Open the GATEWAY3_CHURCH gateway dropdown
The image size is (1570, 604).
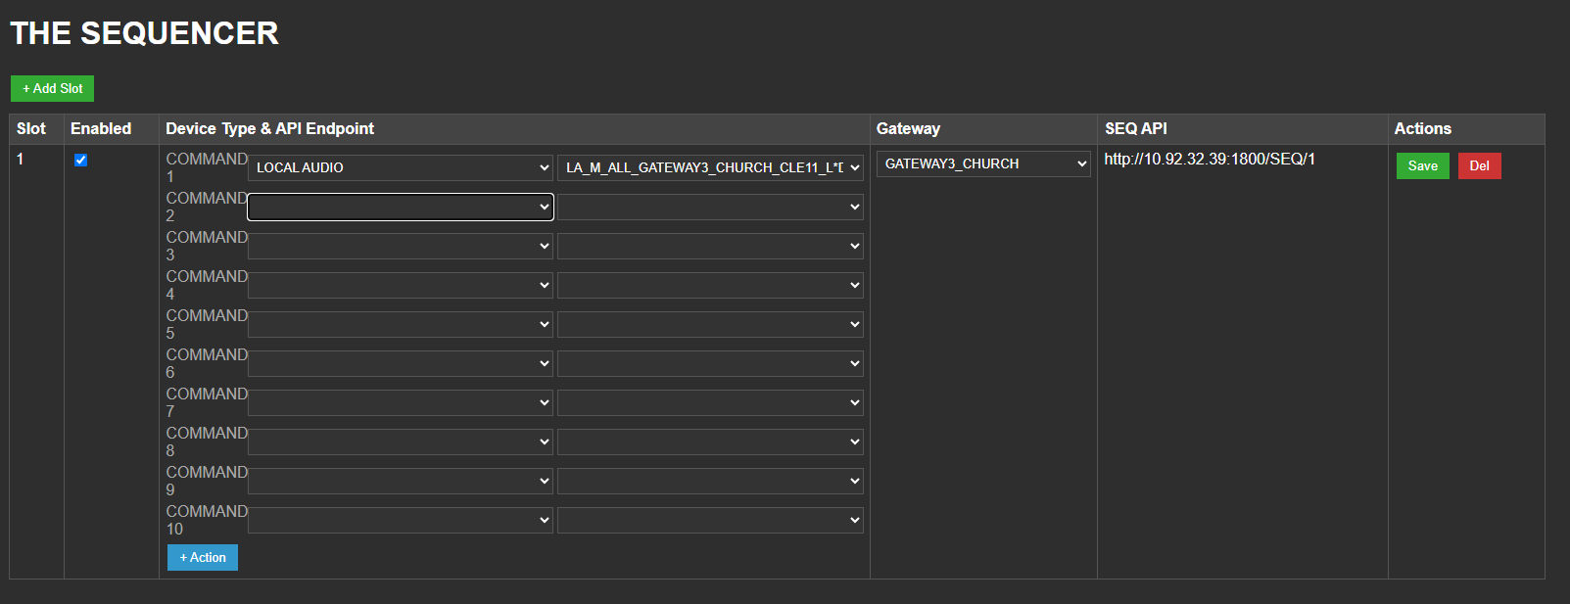(983, 163)
